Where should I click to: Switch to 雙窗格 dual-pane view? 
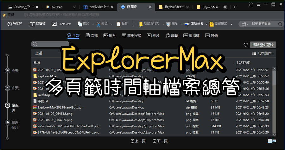pyautogui.click(x=37, y=24)
